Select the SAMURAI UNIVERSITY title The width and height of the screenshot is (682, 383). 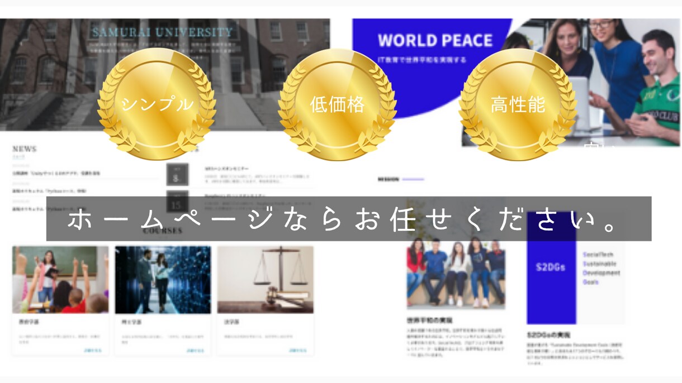pos(162,32)
